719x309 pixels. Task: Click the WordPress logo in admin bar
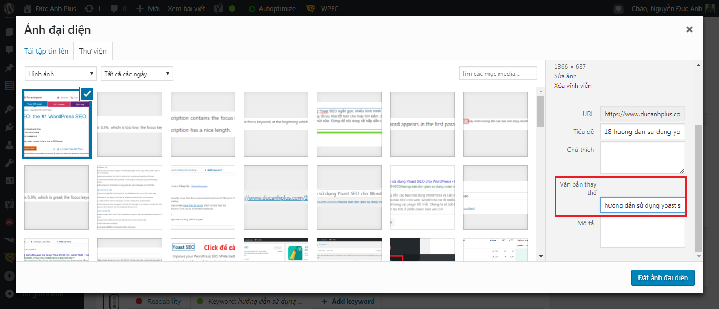point(9,8)
